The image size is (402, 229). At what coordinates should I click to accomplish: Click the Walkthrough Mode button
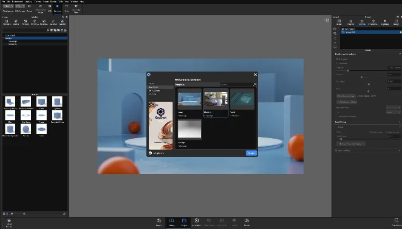[347, 102]
